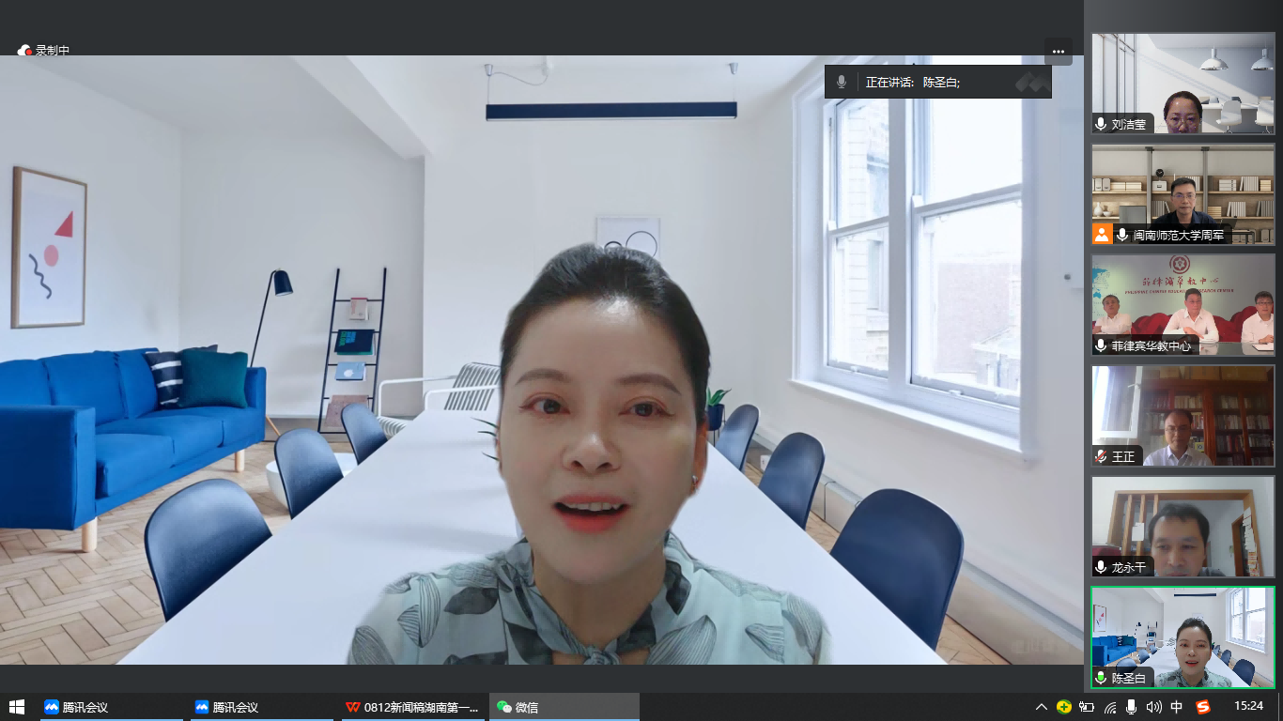Open the Windows Start menu
Screen dimensions: 1283x721
coord(16,707)
